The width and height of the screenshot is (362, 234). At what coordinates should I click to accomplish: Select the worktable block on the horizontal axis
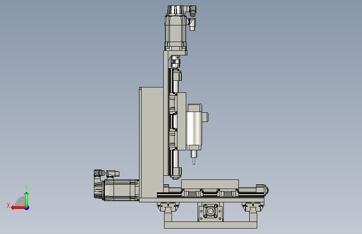[210, 184]
